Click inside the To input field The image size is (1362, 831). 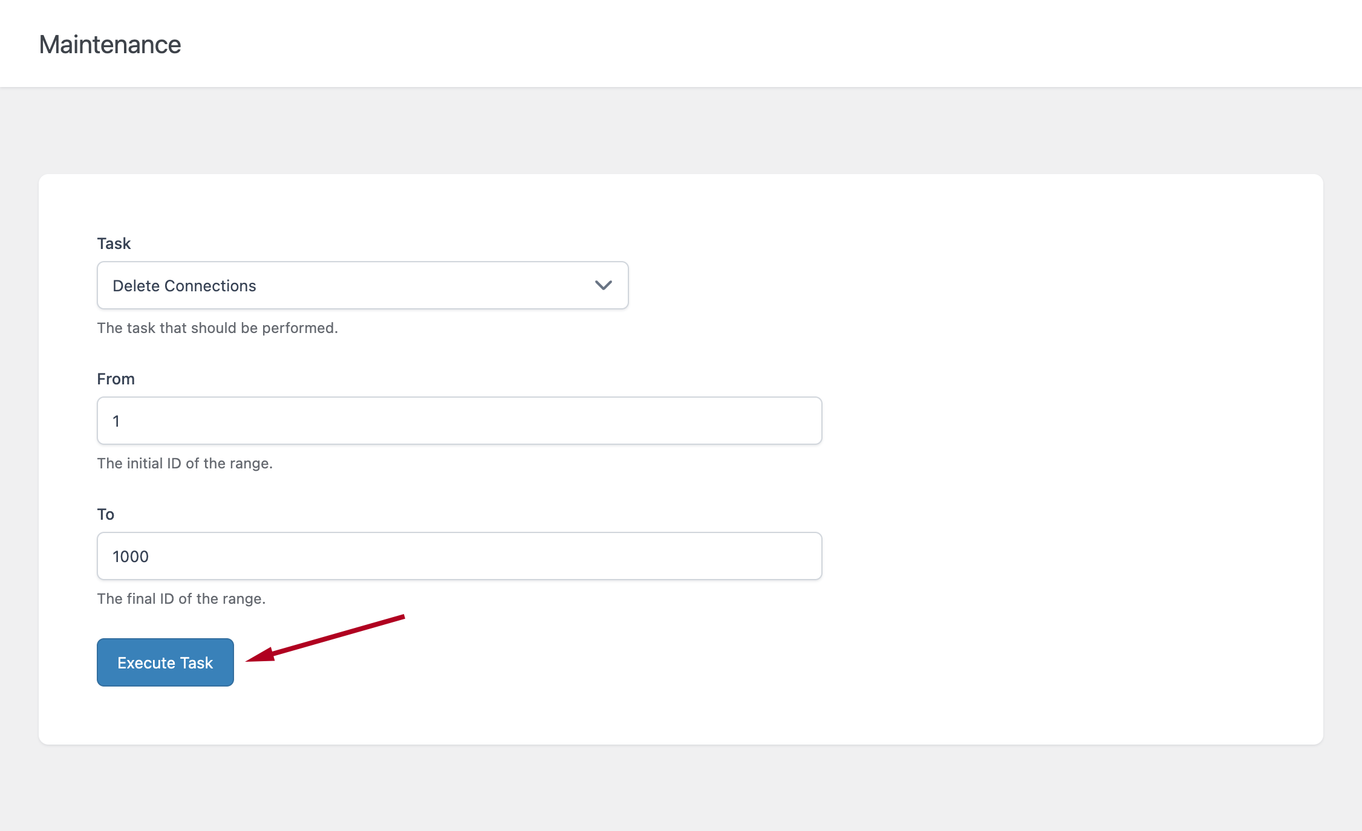click(x=458, y=556)
